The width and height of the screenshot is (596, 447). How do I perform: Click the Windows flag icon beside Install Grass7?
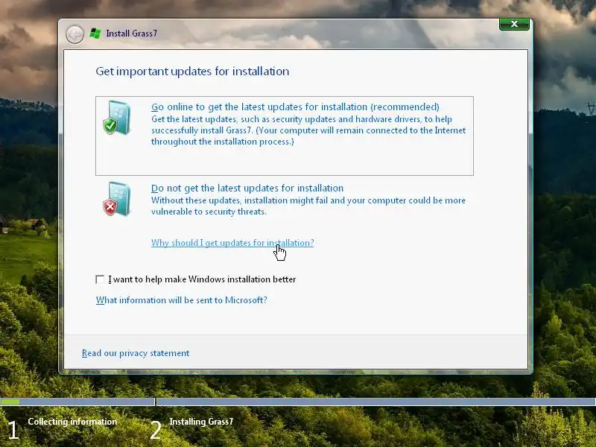95,34
